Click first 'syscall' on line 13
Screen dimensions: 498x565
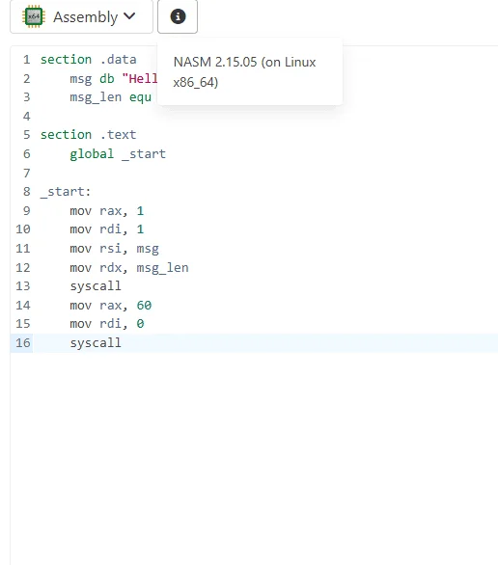coord(96,286)
